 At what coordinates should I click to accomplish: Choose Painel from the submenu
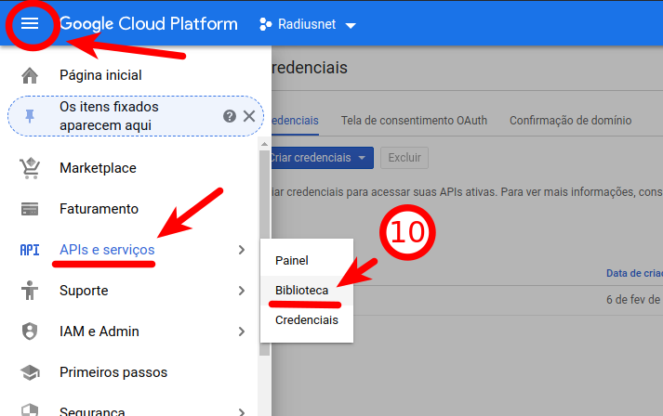click(292, 261)
